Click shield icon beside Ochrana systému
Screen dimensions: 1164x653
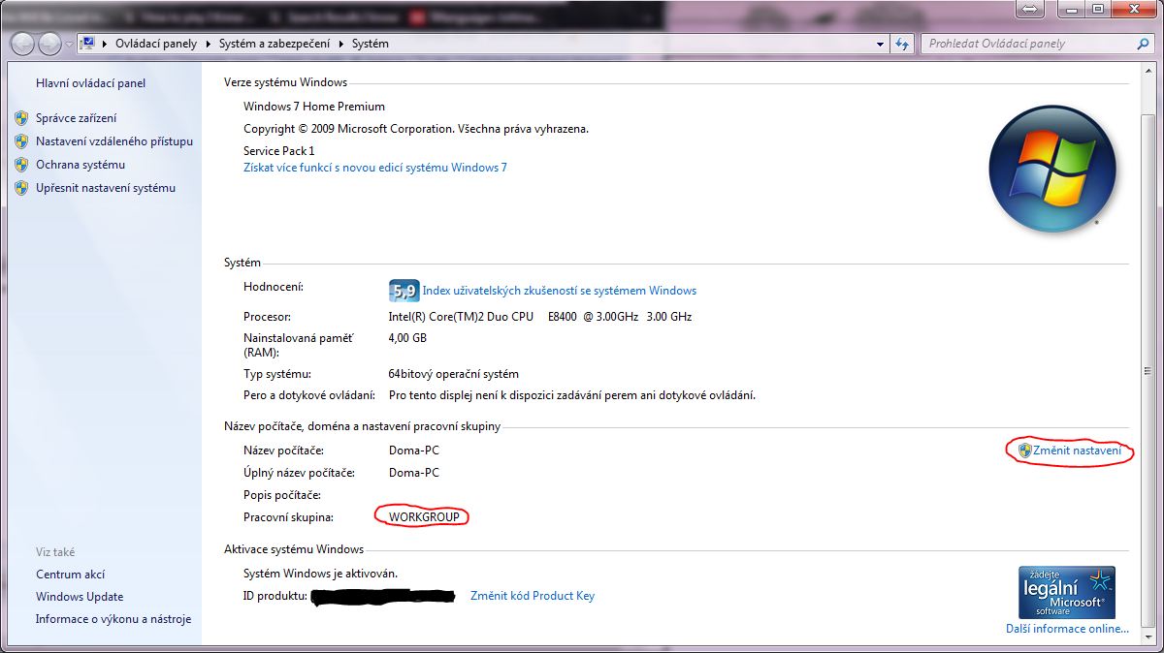21,165
